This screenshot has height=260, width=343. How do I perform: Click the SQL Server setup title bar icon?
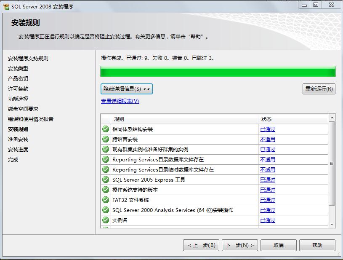(6, 5)
